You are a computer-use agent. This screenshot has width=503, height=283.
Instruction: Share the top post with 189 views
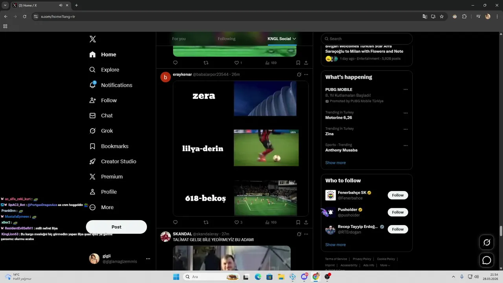pyautogui.click(x=306, y=62)
